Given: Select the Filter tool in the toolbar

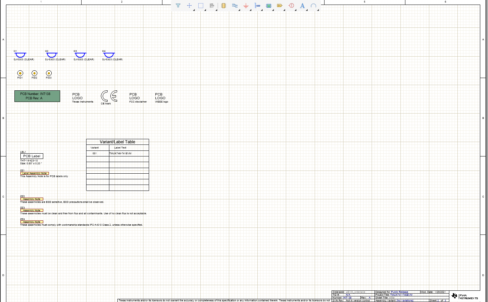Looking at the screenshot, I should coord(178,6).
